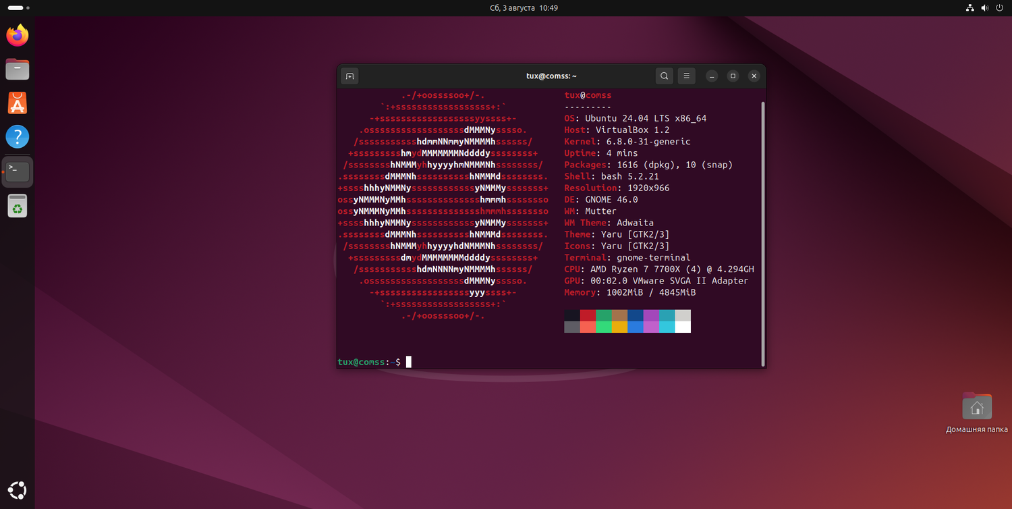Click the 'Icons: Yaru [GTK2/3]' line
This screenshot has width=1012, height=509.
click(617, 246)
